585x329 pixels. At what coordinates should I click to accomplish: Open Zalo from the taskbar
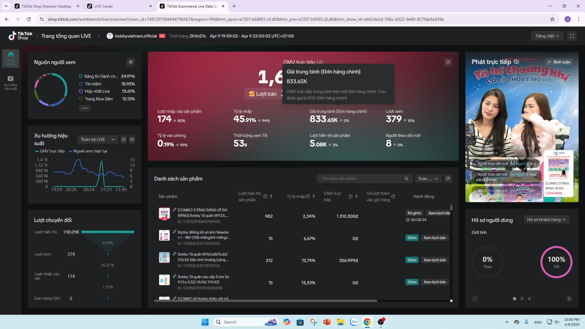tap(354, 322)
